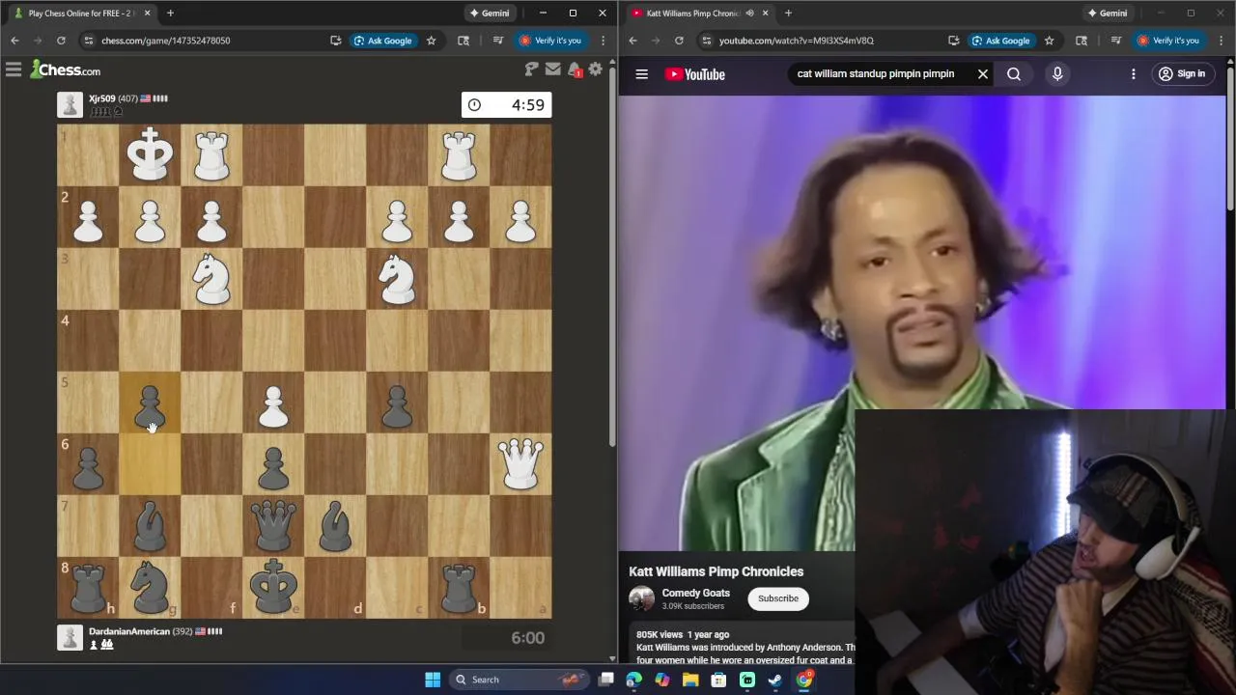Screen dimensions: 1236x695
Task: Open Microsoft Store from the taskbar
Action: [x=718, y=680]
